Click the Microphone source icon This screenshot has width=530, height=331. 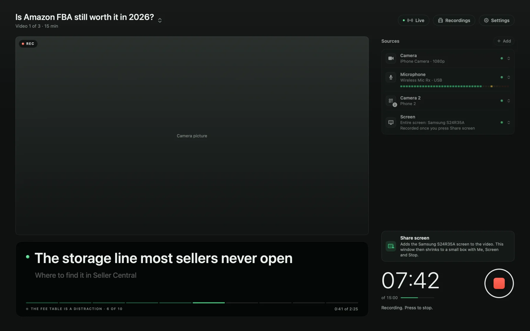pyautogui.click(x=391, y=77)
